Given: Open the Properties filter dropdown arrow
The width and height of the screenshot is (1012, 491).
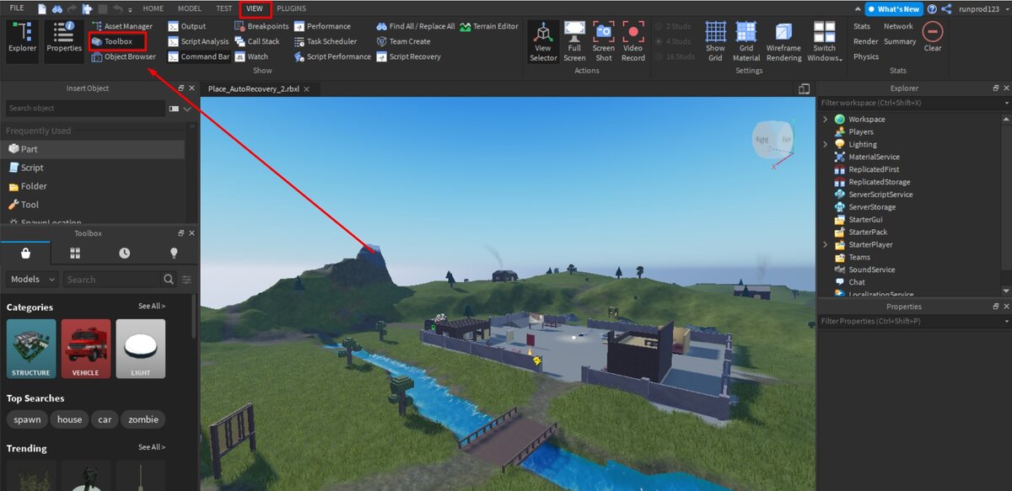Looking at the screenshot, I should click(x=1006, y=321).
